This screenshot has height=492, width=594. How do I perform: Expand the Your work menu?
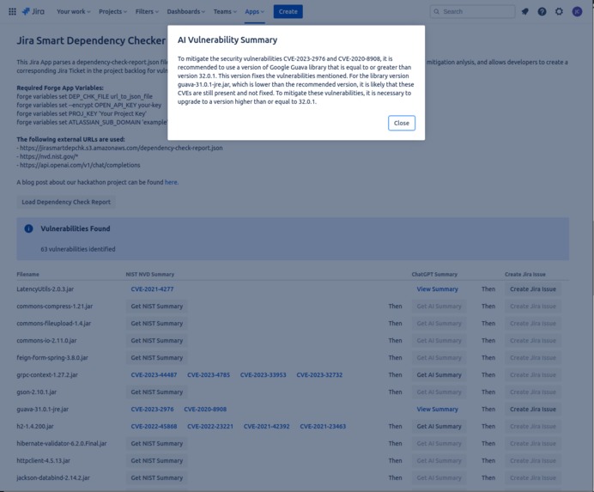[74, 12]
